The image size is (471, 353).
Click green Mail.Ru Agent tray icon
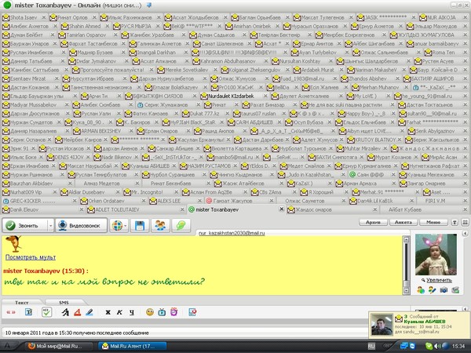[x=429, y=346]
